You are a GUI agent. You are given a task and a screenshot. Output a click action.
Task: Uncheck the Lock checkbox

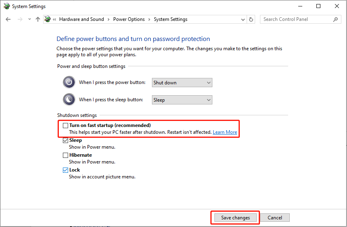click(x=65, y=170)
